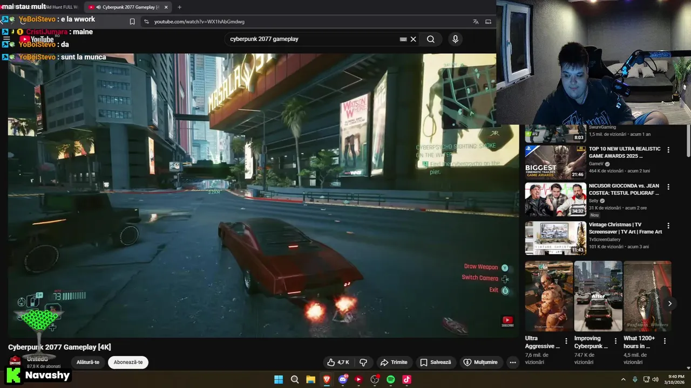The width and height of the screenshot is (691, 388).
Task: Click the microphone system tray icon
Action: pos(635,379)
